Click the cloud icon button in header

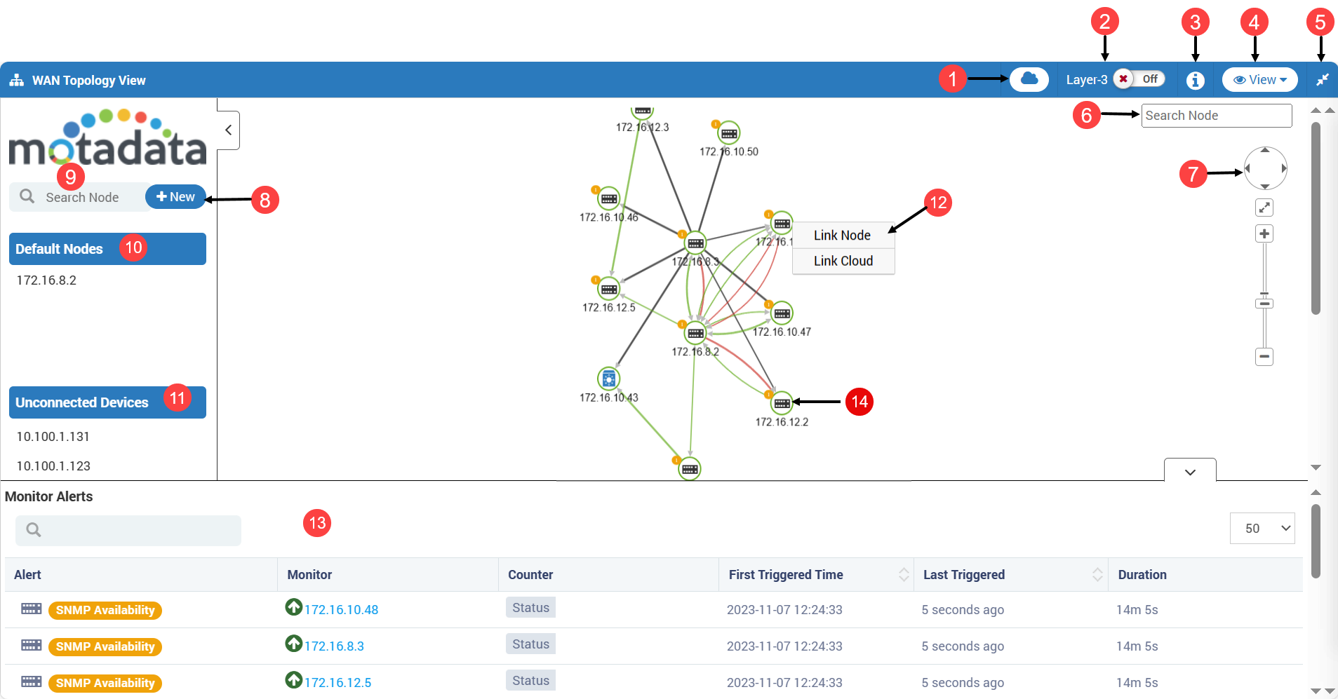(x=1029, y=79)
